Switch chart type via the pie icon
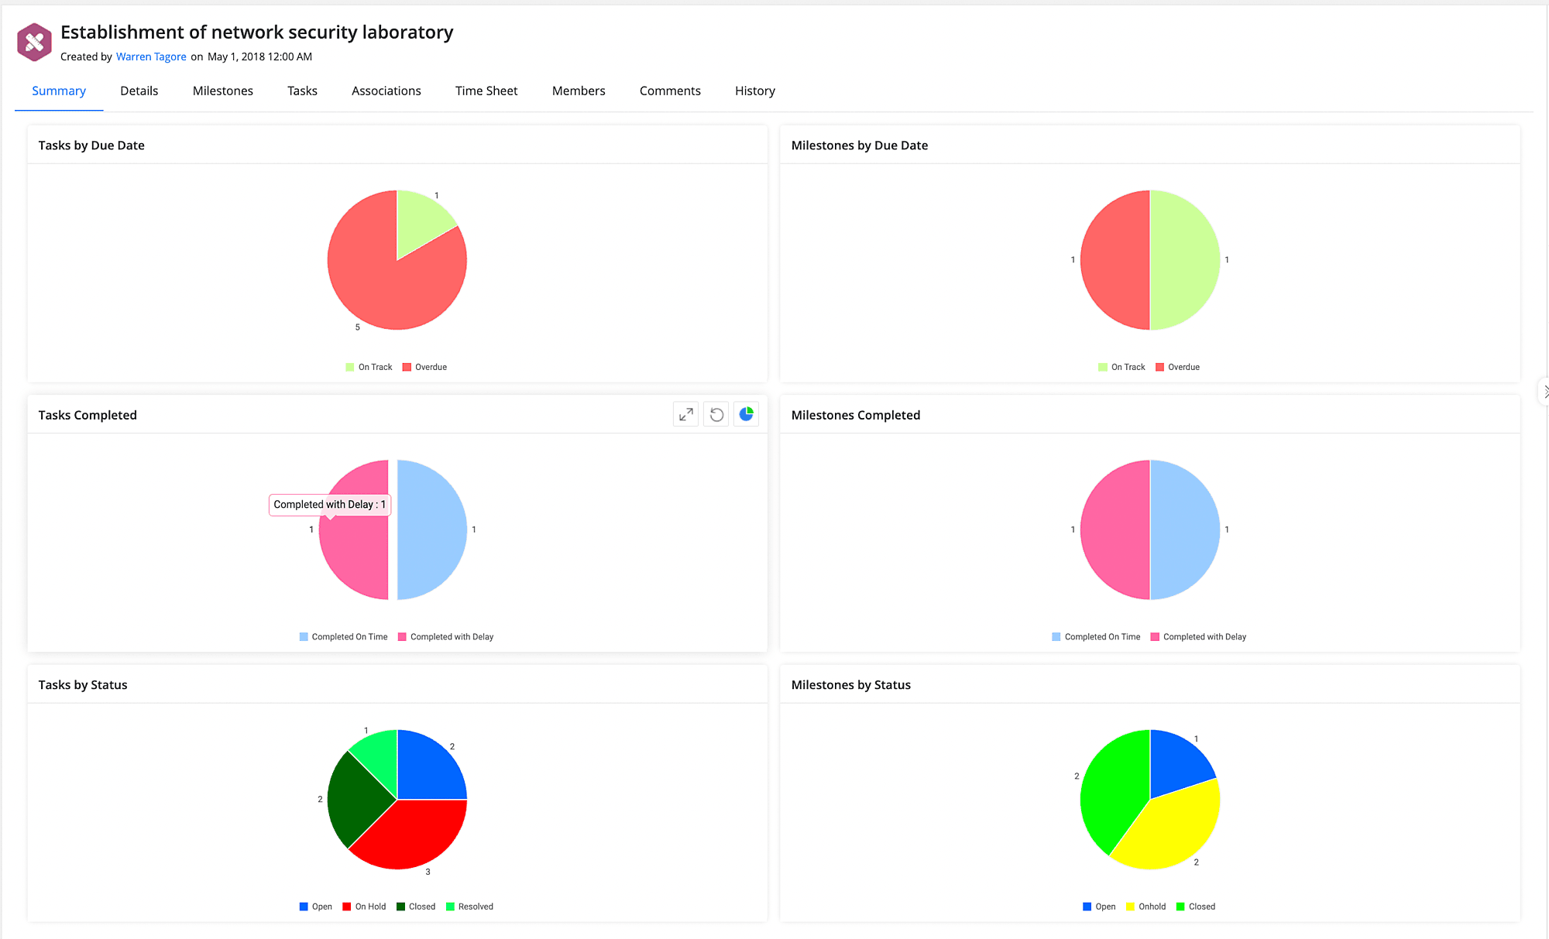The width and height of the screenshot is (1549, 939). (x=746, y=415)
